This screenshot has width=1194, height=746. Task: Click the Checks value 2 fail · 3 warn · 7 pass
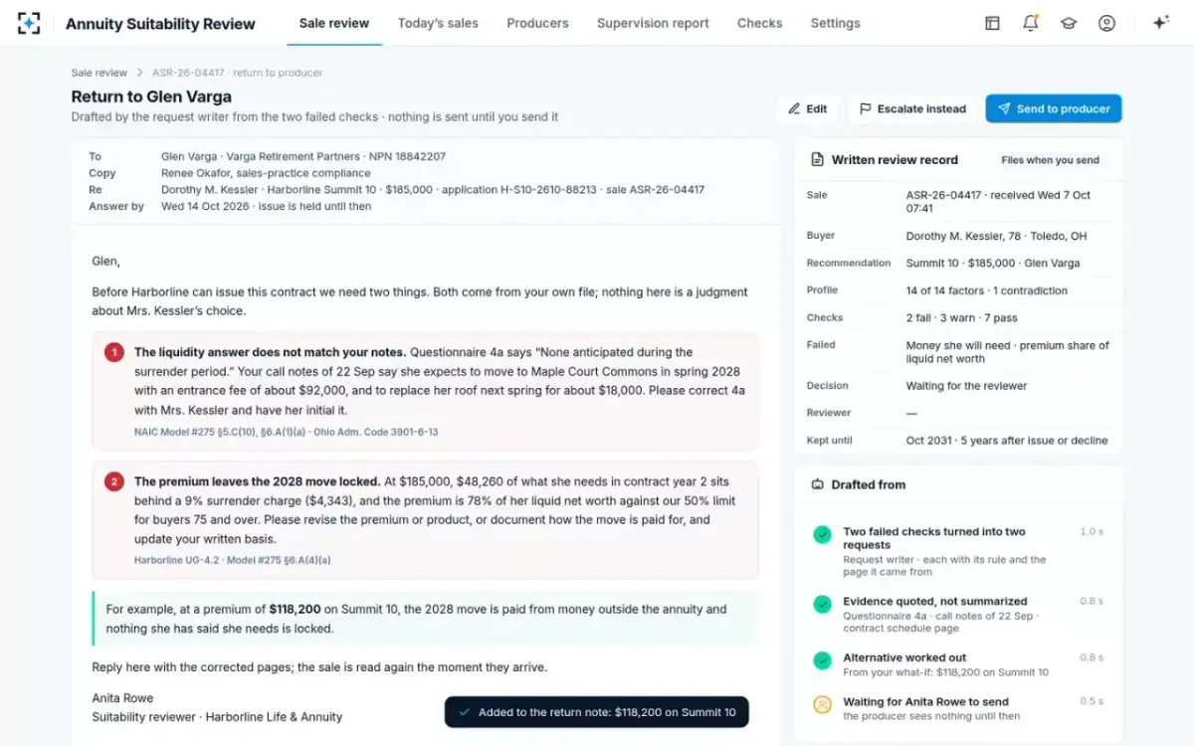[964, 318]
